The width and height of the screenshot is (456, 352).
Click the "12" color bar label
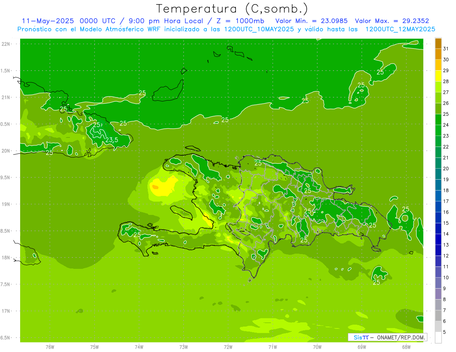[x=446, y=256]
